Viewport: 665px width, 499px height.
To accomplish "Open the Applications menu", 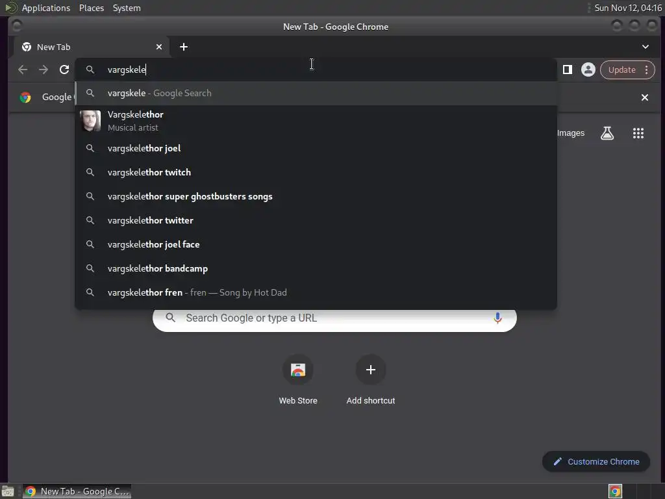I will [x=46, y=8].
